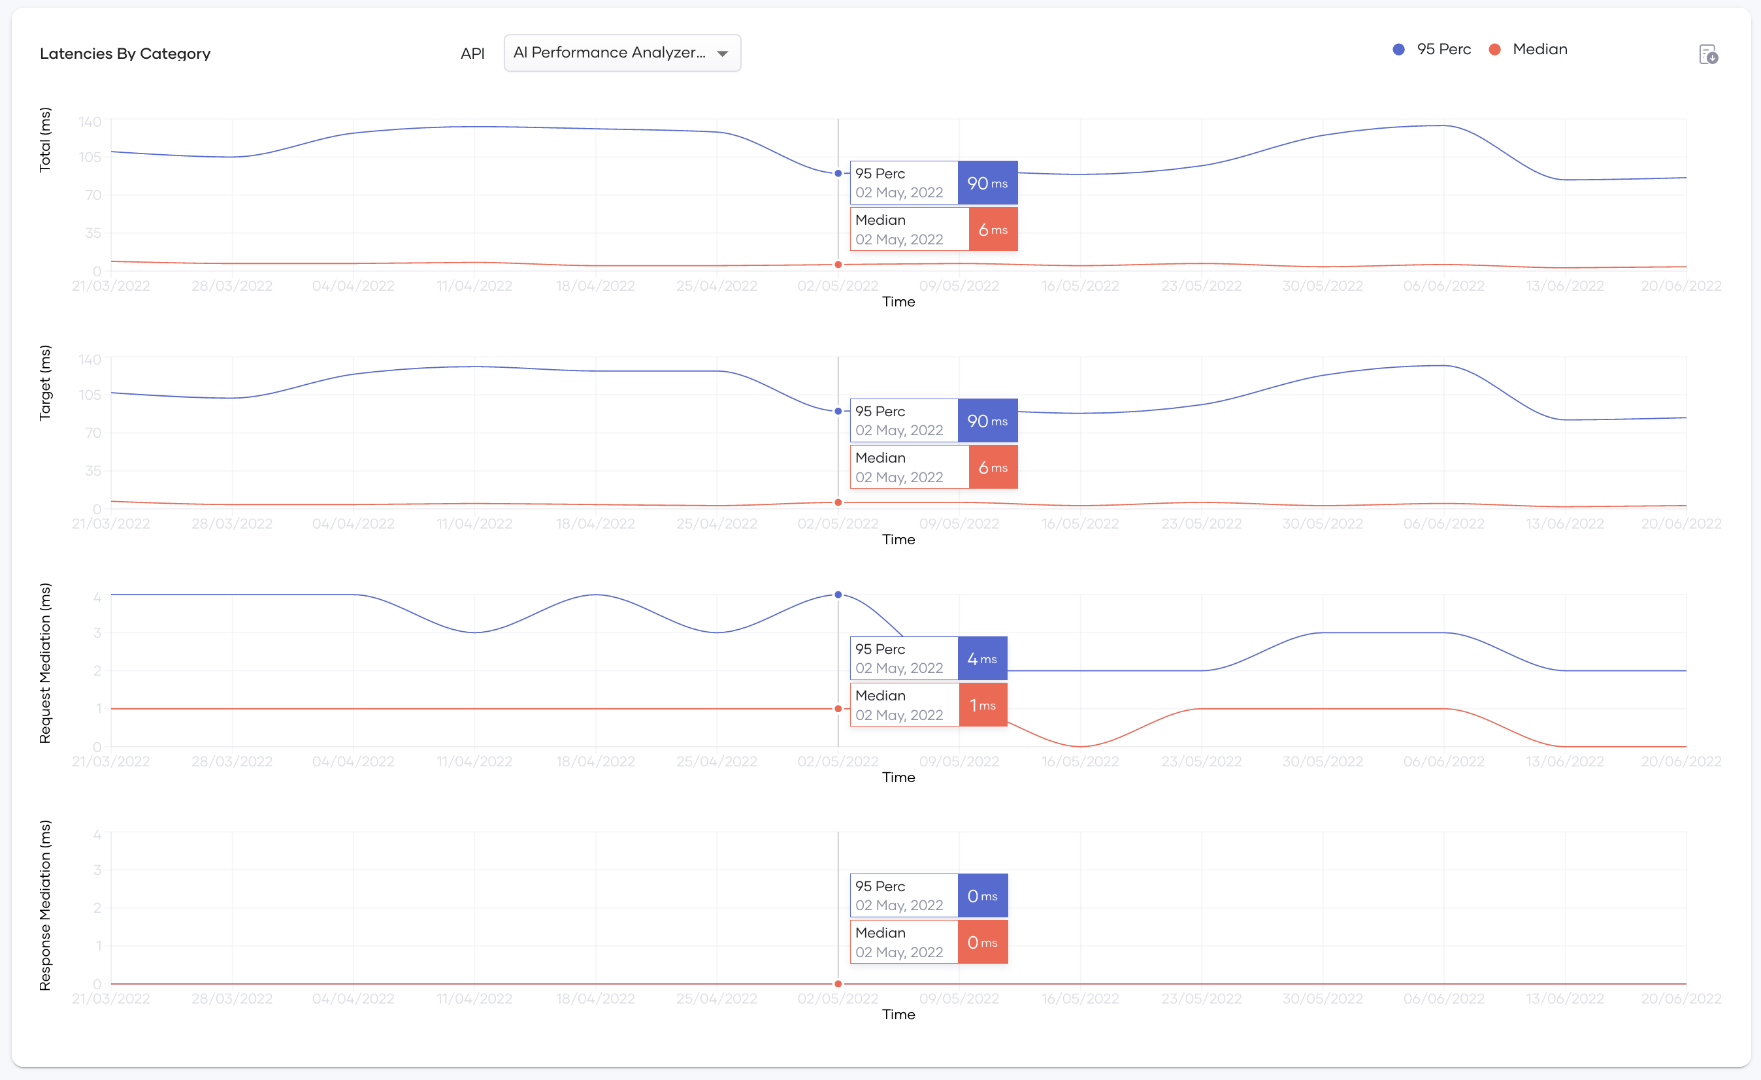1761x1080 pixels.
Task: Click 09/05/2022 axis label on Total chart
Action: coord(959,286)
